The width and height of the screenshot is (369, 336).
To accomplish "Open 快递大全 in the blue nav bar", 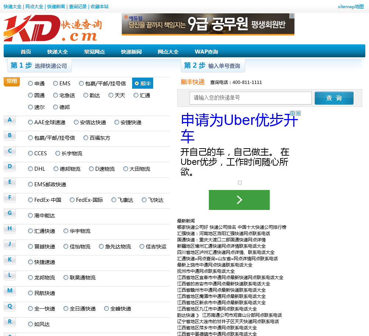I will 58,52.
